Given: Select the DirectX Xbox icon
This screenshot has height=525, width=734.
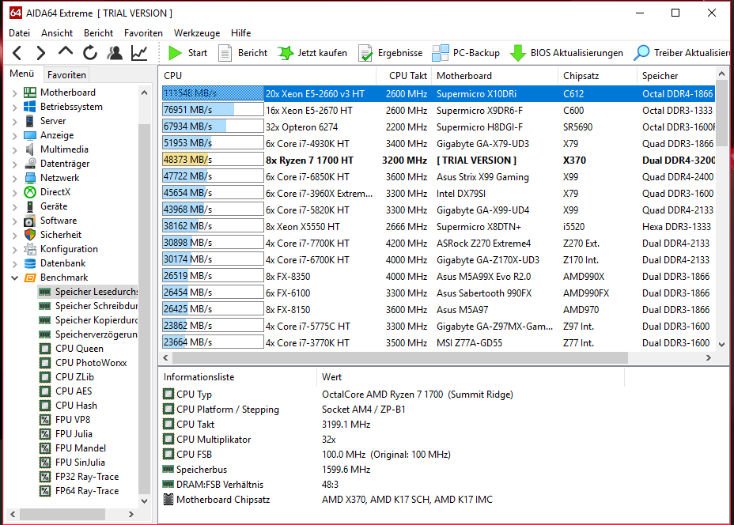Looking at the screenshot, I should point(30,192).
